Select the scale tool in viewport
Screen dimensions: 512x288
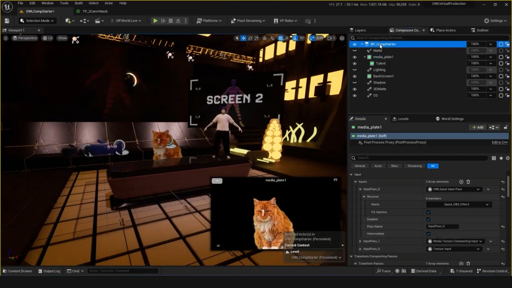click(x=257, y=38)
